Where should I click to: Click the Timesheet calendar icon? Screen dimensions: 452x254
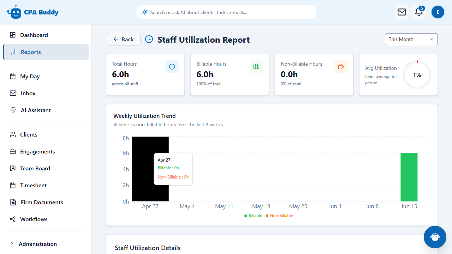click(13, 185)
